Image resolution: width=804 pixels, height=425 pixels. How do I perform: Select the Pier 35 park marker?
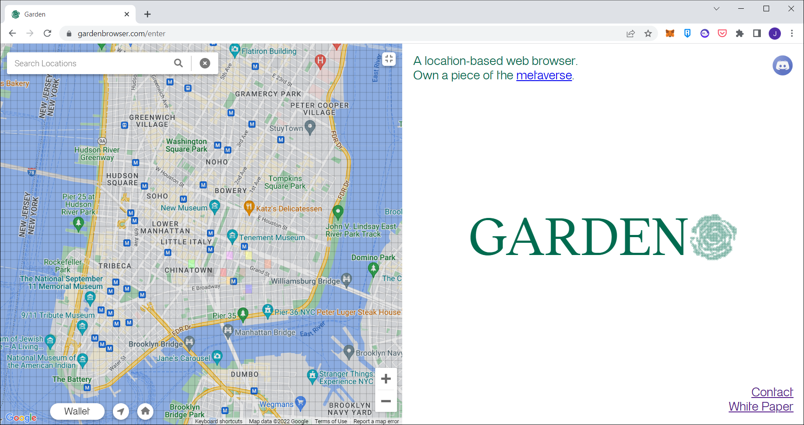pyautogui.click(x=243, y=315)
